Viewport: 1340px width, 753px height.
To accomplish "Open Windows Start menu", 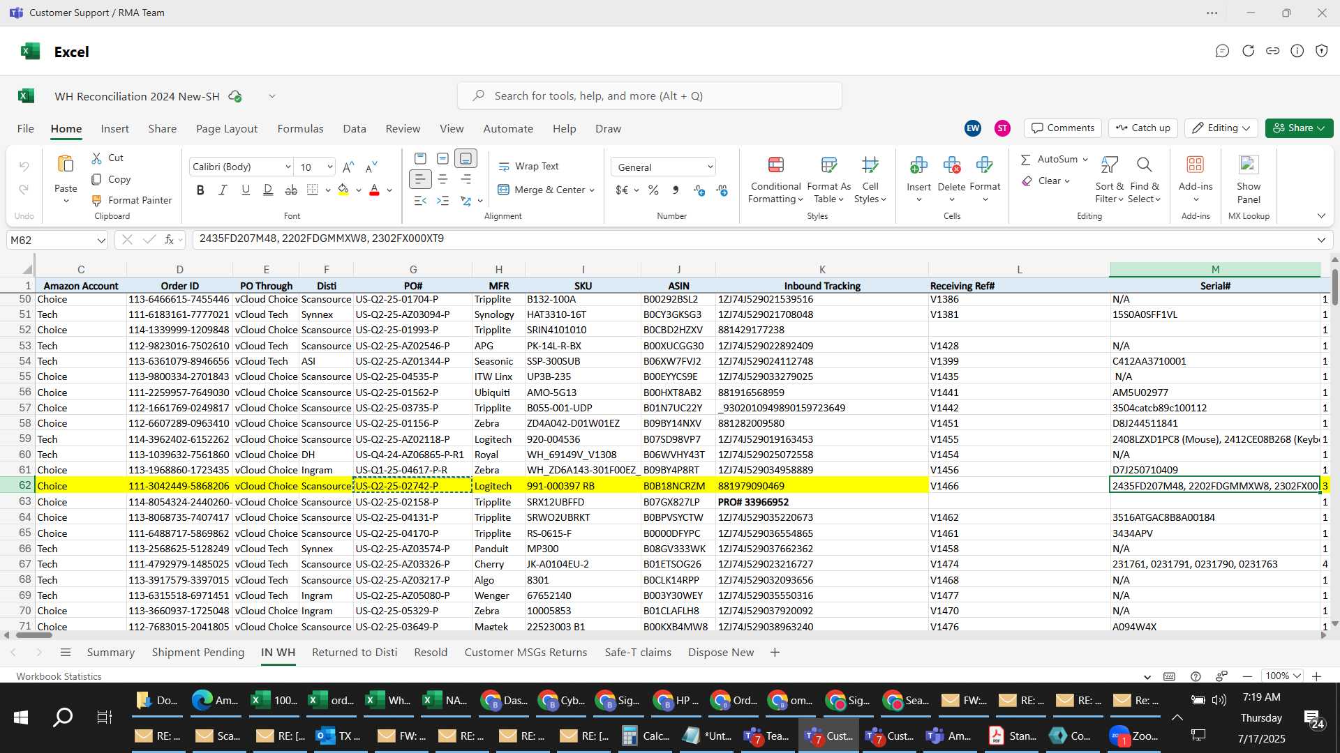I will pyautogui.click(x=21, y=717).
